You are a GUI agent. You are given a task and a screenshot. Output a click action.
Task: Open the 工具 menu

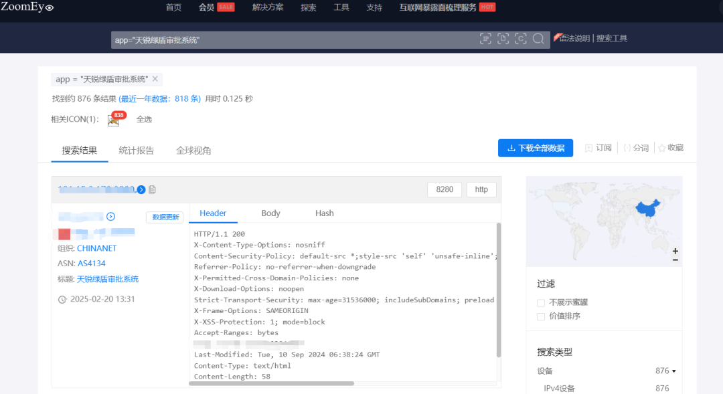tap(341, 7)
